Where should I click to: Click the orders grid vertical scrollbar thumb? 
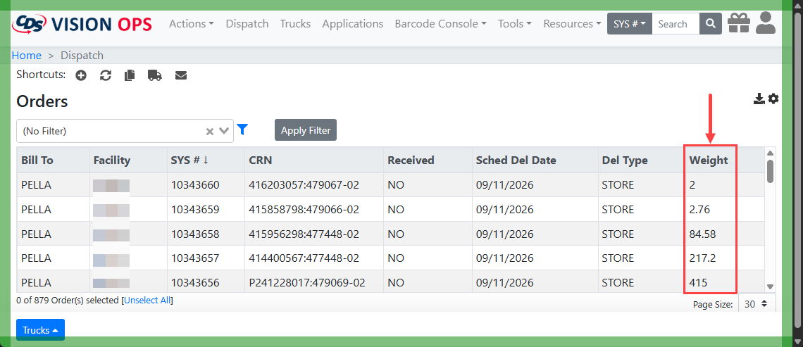(x=770, y=172)
